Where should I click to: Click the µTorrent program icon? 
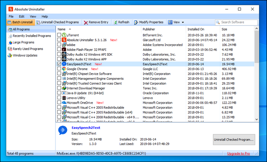[x=64, y=35]
